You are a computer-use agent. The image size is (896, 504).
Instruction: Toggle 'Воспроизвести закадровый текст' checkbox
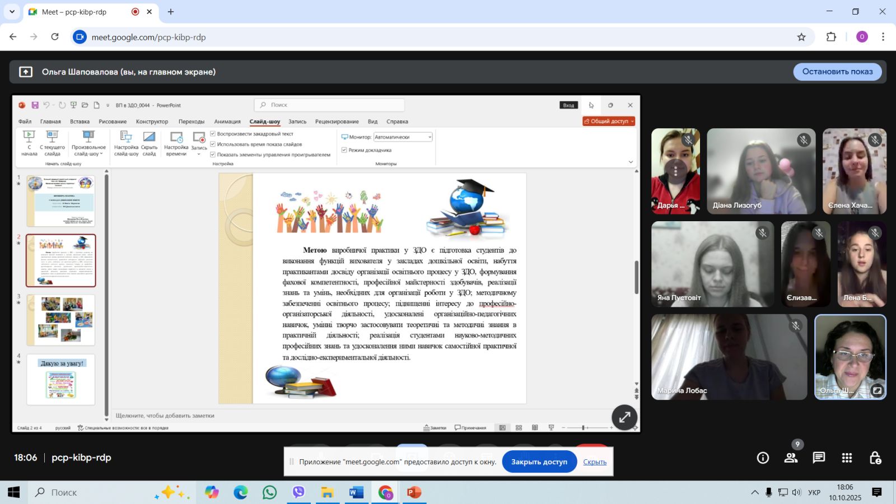(x=213, y=134)
